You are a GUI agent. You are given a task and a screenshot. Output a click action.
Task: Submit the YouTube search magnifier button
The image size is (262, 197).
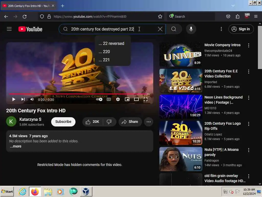click(x=174, y=29)
